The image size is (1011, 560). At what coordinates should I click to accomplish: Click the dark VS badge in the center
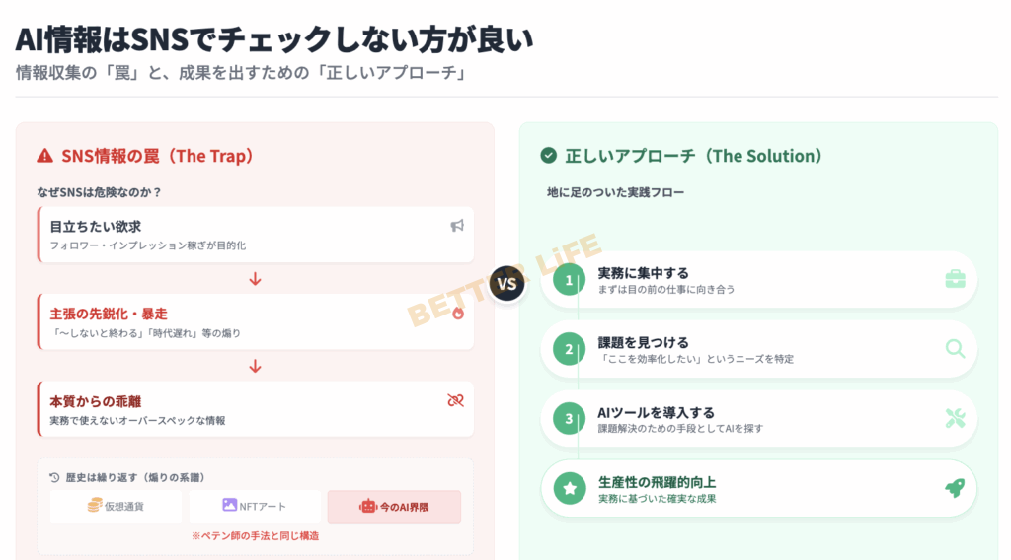(x=507, y=285)
